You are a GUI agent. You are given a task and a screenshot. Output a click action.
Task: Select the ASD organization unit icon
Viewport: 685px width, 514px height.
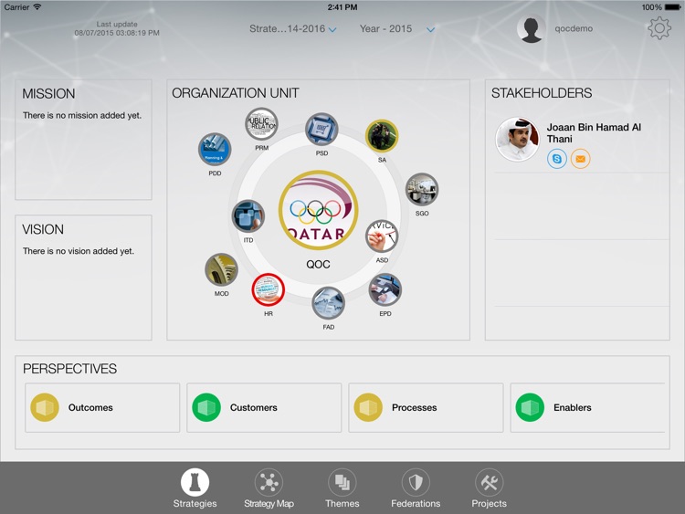click(x=382, y=236)
